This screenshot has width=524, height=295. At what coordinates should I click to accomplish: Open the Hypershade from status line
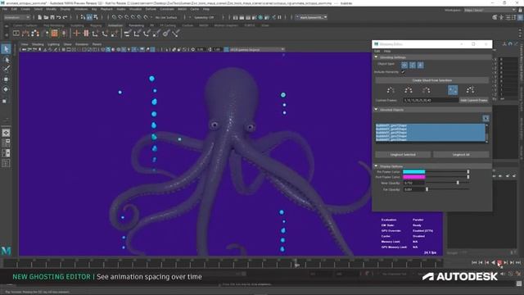click(260, 17)
